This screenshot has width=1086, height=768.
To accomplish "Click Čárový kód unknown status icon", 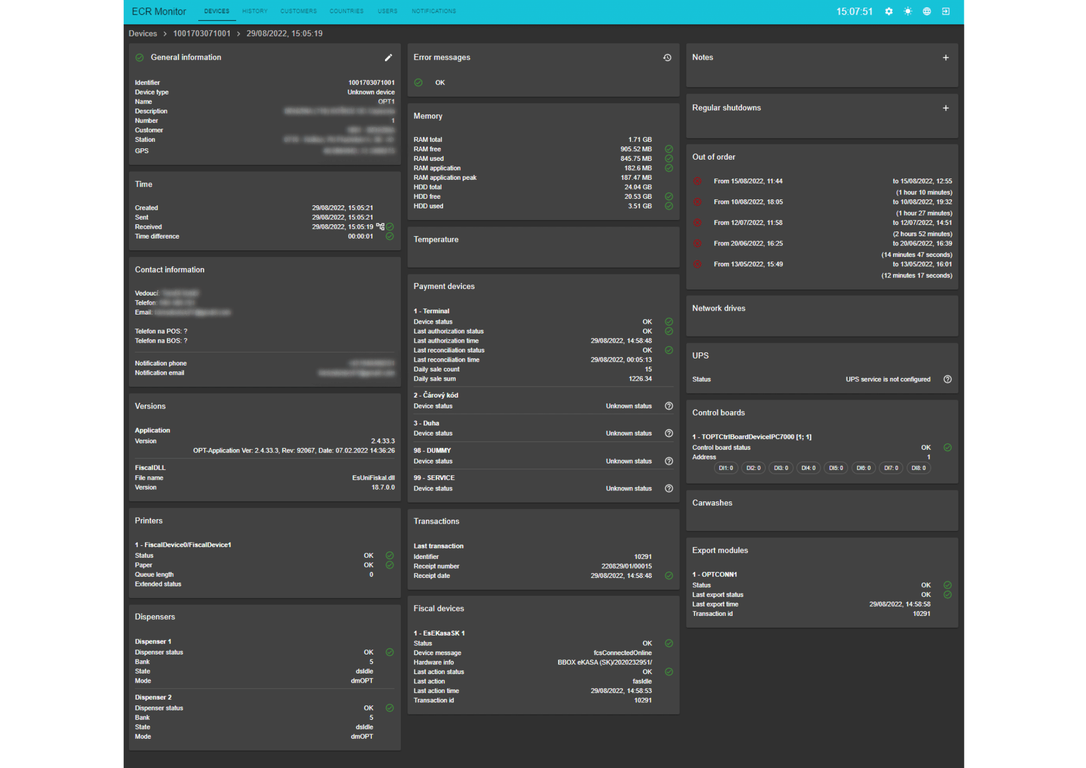I will [x=669, y=406].
